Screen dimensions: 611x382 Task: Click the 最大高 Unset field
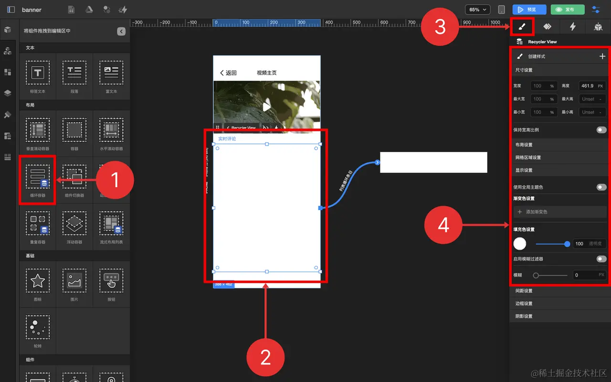[592, 99]
